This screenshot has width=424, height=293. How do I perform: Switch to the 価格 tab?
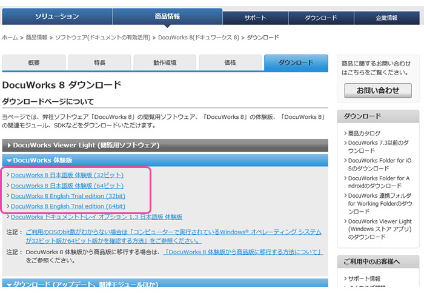[230, 62]
